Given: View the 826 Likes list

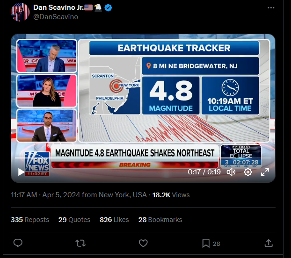Looking at the screenshot, I should click(114, 220).
